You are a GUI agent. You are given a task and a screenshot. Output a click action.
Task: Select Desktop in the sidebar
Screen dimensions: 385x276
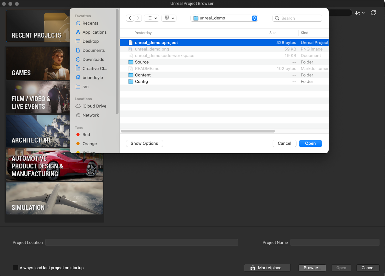(x=91, y=41)
